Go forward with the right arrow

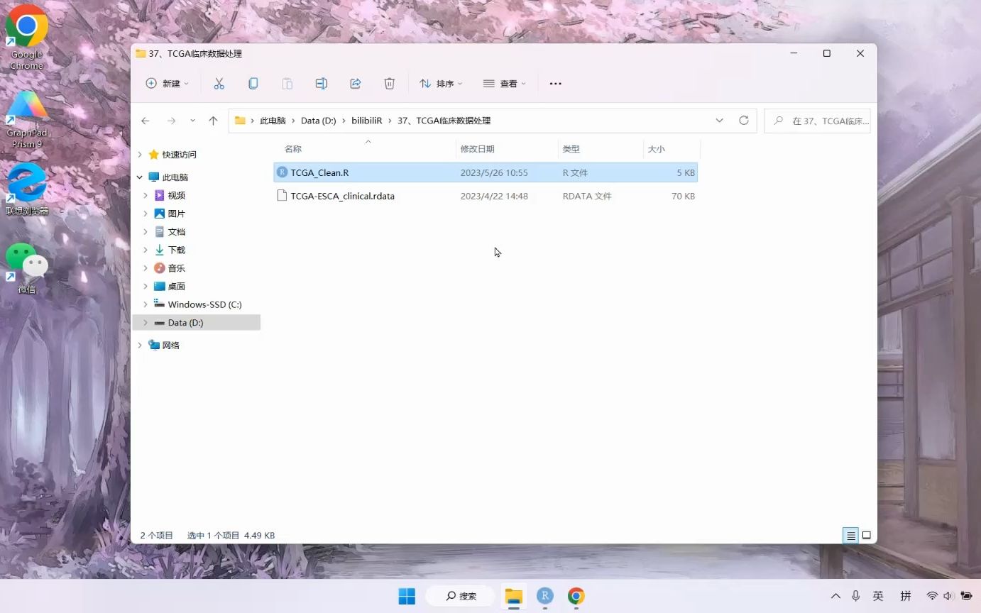(171, 121)
